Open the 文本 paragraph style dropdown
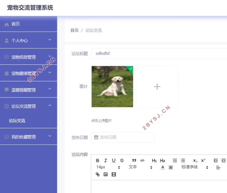227x193 pixels. (x=140, y=167)
